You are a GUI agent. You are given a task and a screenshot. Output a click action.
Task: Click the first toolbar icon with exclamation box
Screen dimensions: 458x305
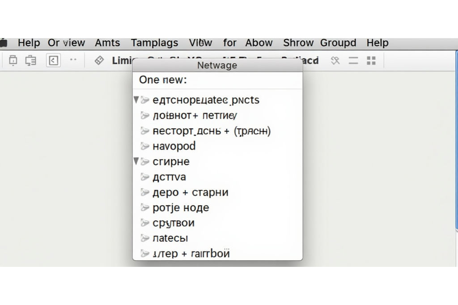point(13,60)
